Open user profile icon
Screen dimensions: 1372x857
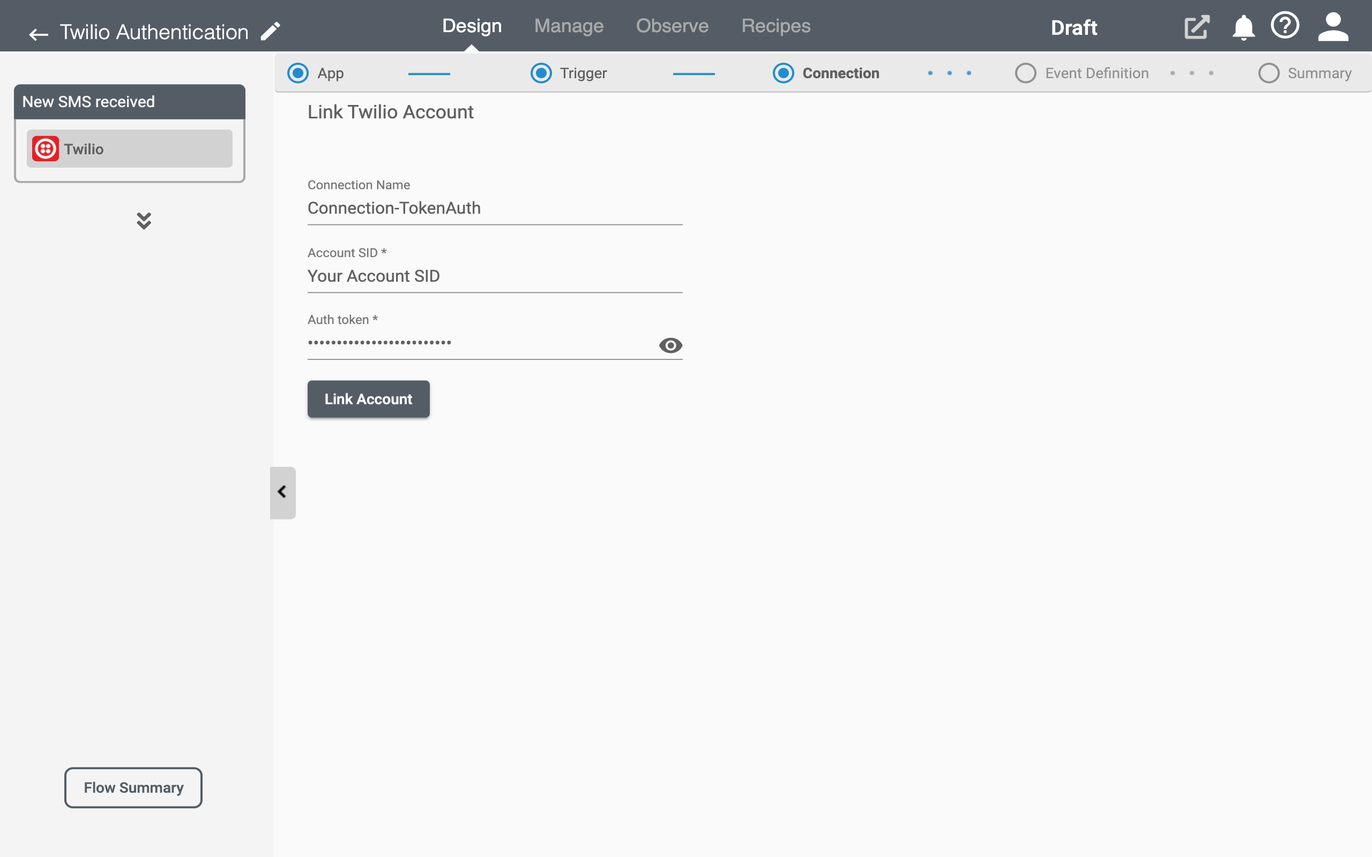1333,27
